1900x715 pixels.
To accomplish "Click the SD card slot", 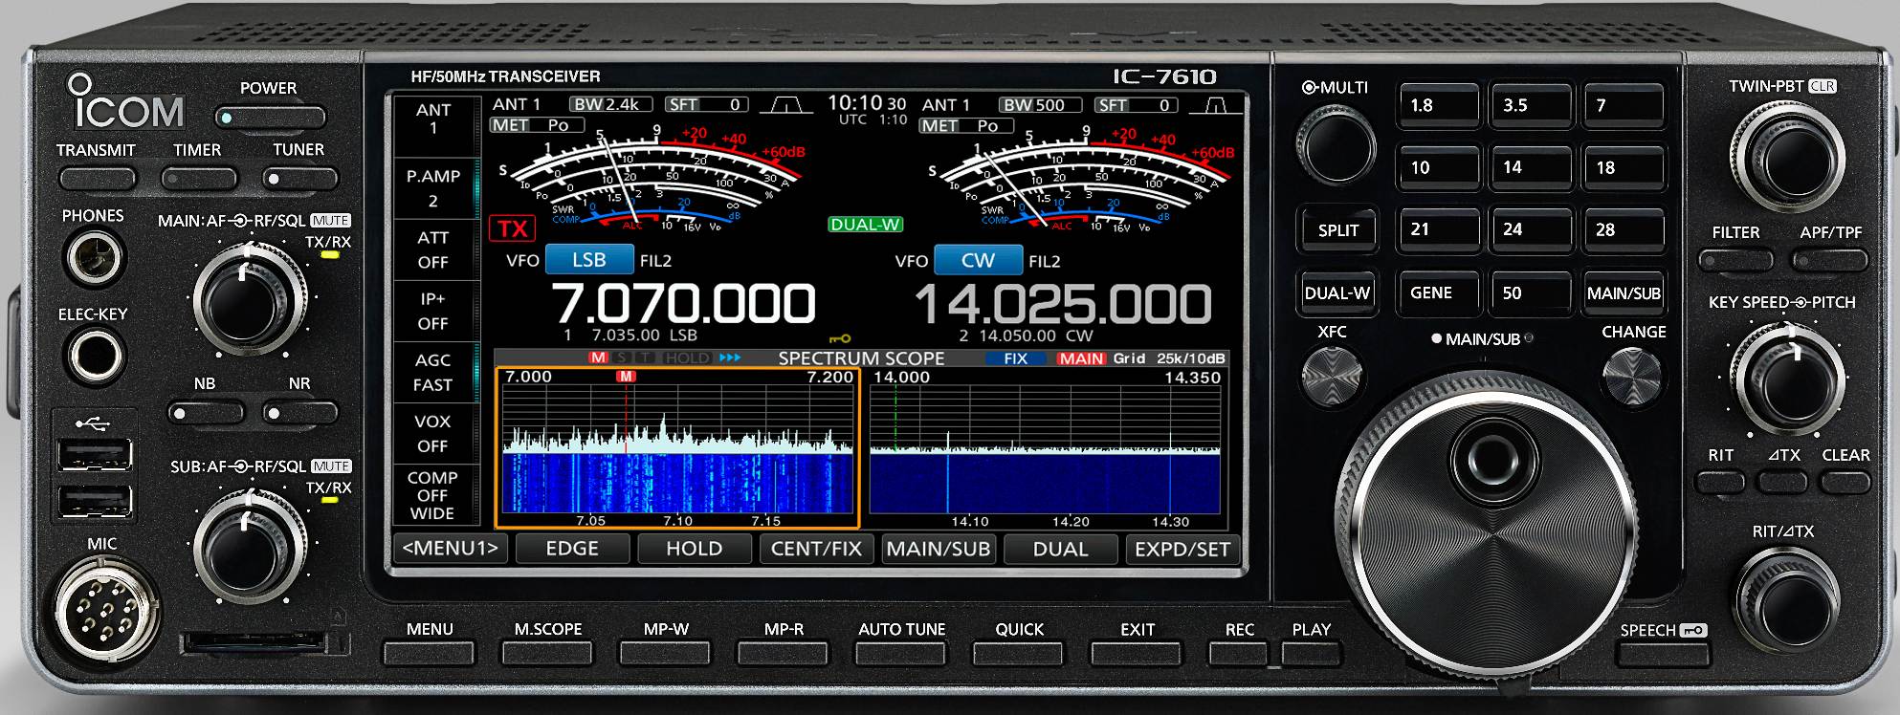I will 254,640.
